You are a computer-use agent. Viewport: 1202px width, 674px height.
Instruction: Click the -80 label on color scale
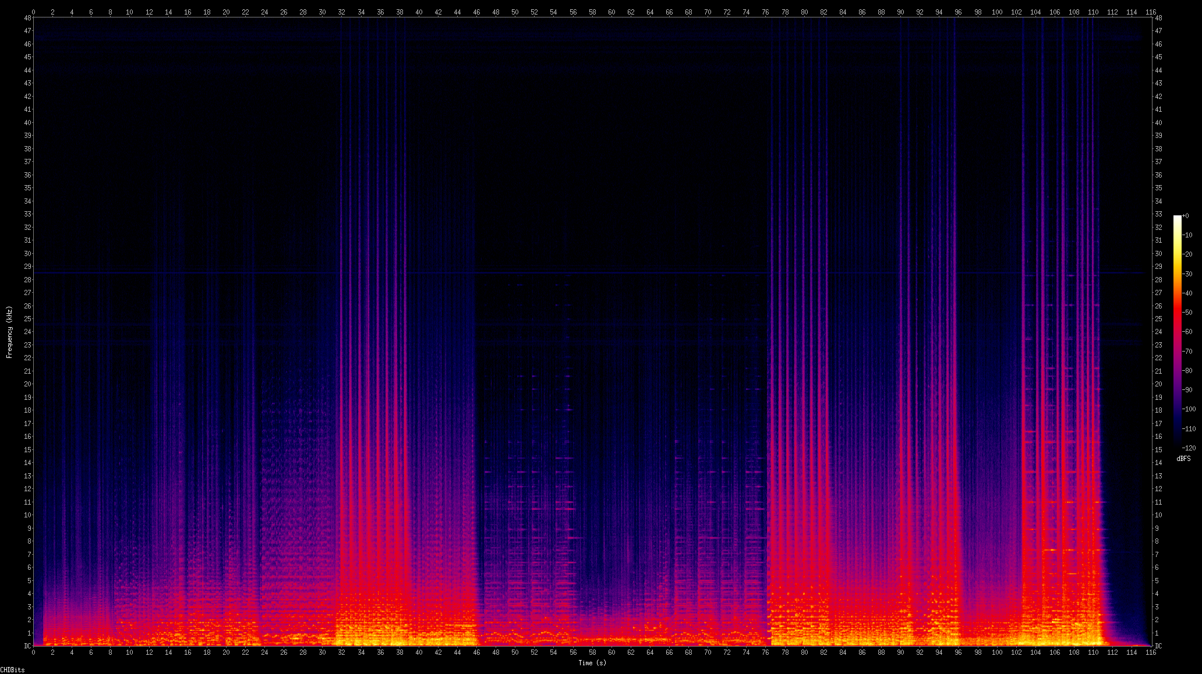tap(1188, 371)
